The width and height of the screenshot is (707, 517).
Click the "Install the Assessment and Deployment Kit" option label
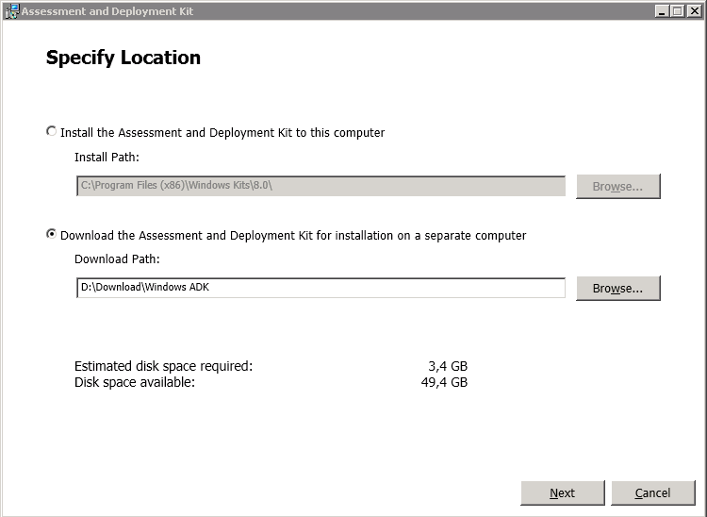point(222,133)
